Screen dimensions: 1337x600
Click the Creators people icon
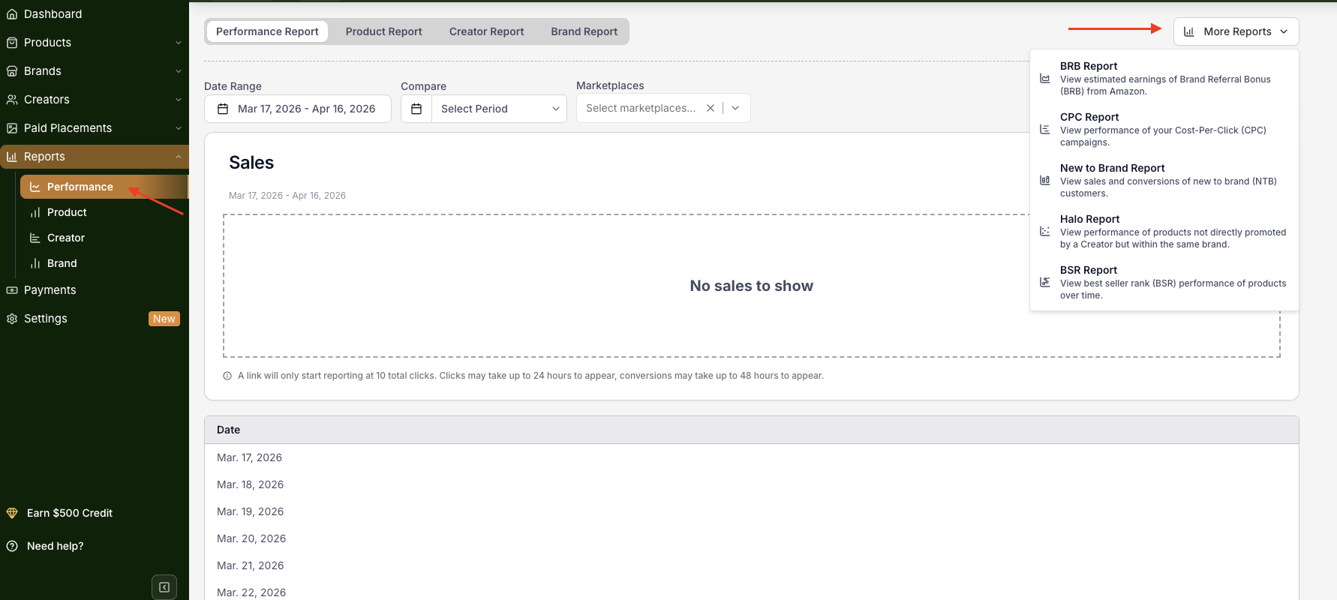click(12, 100)
